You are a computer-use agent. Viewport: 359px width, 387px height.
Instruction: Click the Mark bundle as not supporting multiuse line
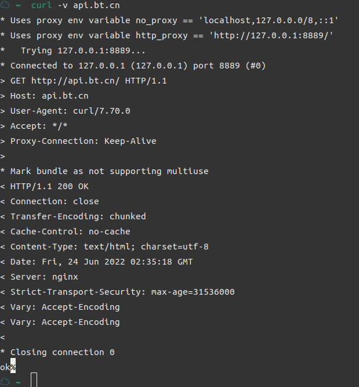pos(109,171)
